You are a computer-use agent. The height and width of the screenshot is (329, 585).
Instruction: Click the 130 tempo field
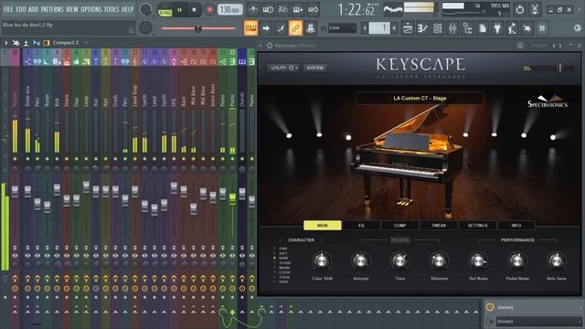click(230, 10)
